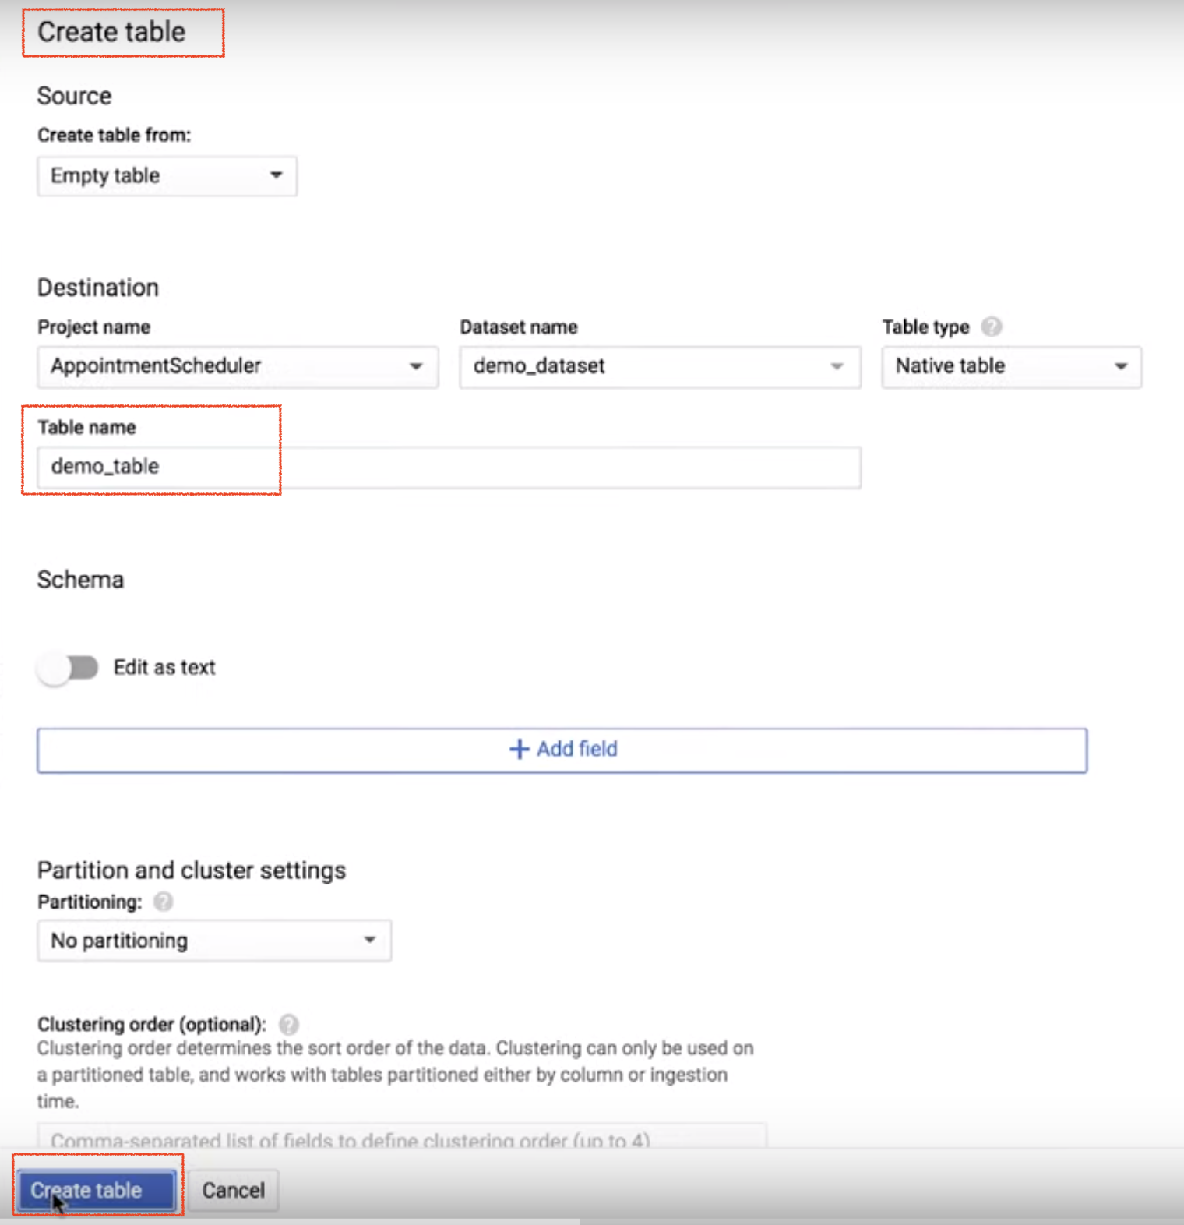This screenshot has height=1225, width=1184.
Task: Focus the clustering order fields text box
Action: point(401,1139)
